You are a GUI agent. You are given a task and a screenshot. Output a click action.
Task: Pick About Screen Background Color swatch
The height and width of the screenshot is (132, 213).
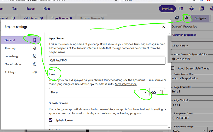(174, 59)
